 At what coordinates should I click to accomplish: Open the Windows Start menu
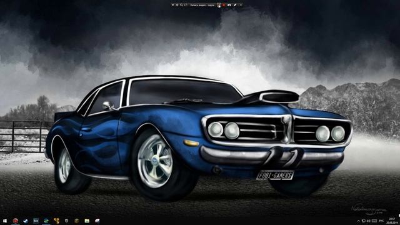pos(5,221)
